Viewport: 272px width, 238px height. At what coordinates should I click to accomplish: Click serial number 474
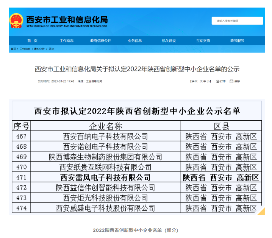(21, 208)
